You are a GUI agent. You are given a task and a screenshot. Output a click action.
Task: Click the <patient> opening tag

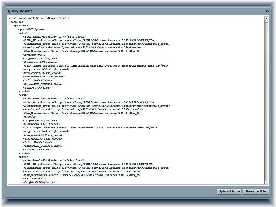(21, 26)
